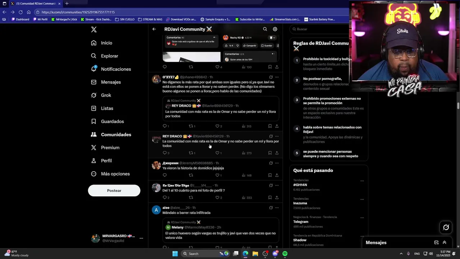460x259 pixels.
Task: Open Grok action on alee post
Action: tap(271, 208)
